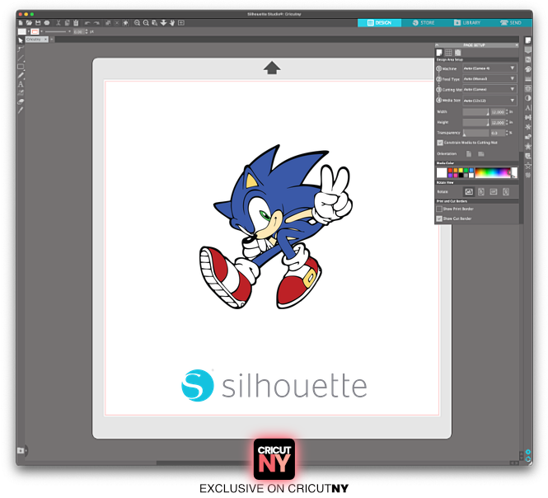Open the Page Setup panel icon in sidebar
548x498 pixels.
527,40
